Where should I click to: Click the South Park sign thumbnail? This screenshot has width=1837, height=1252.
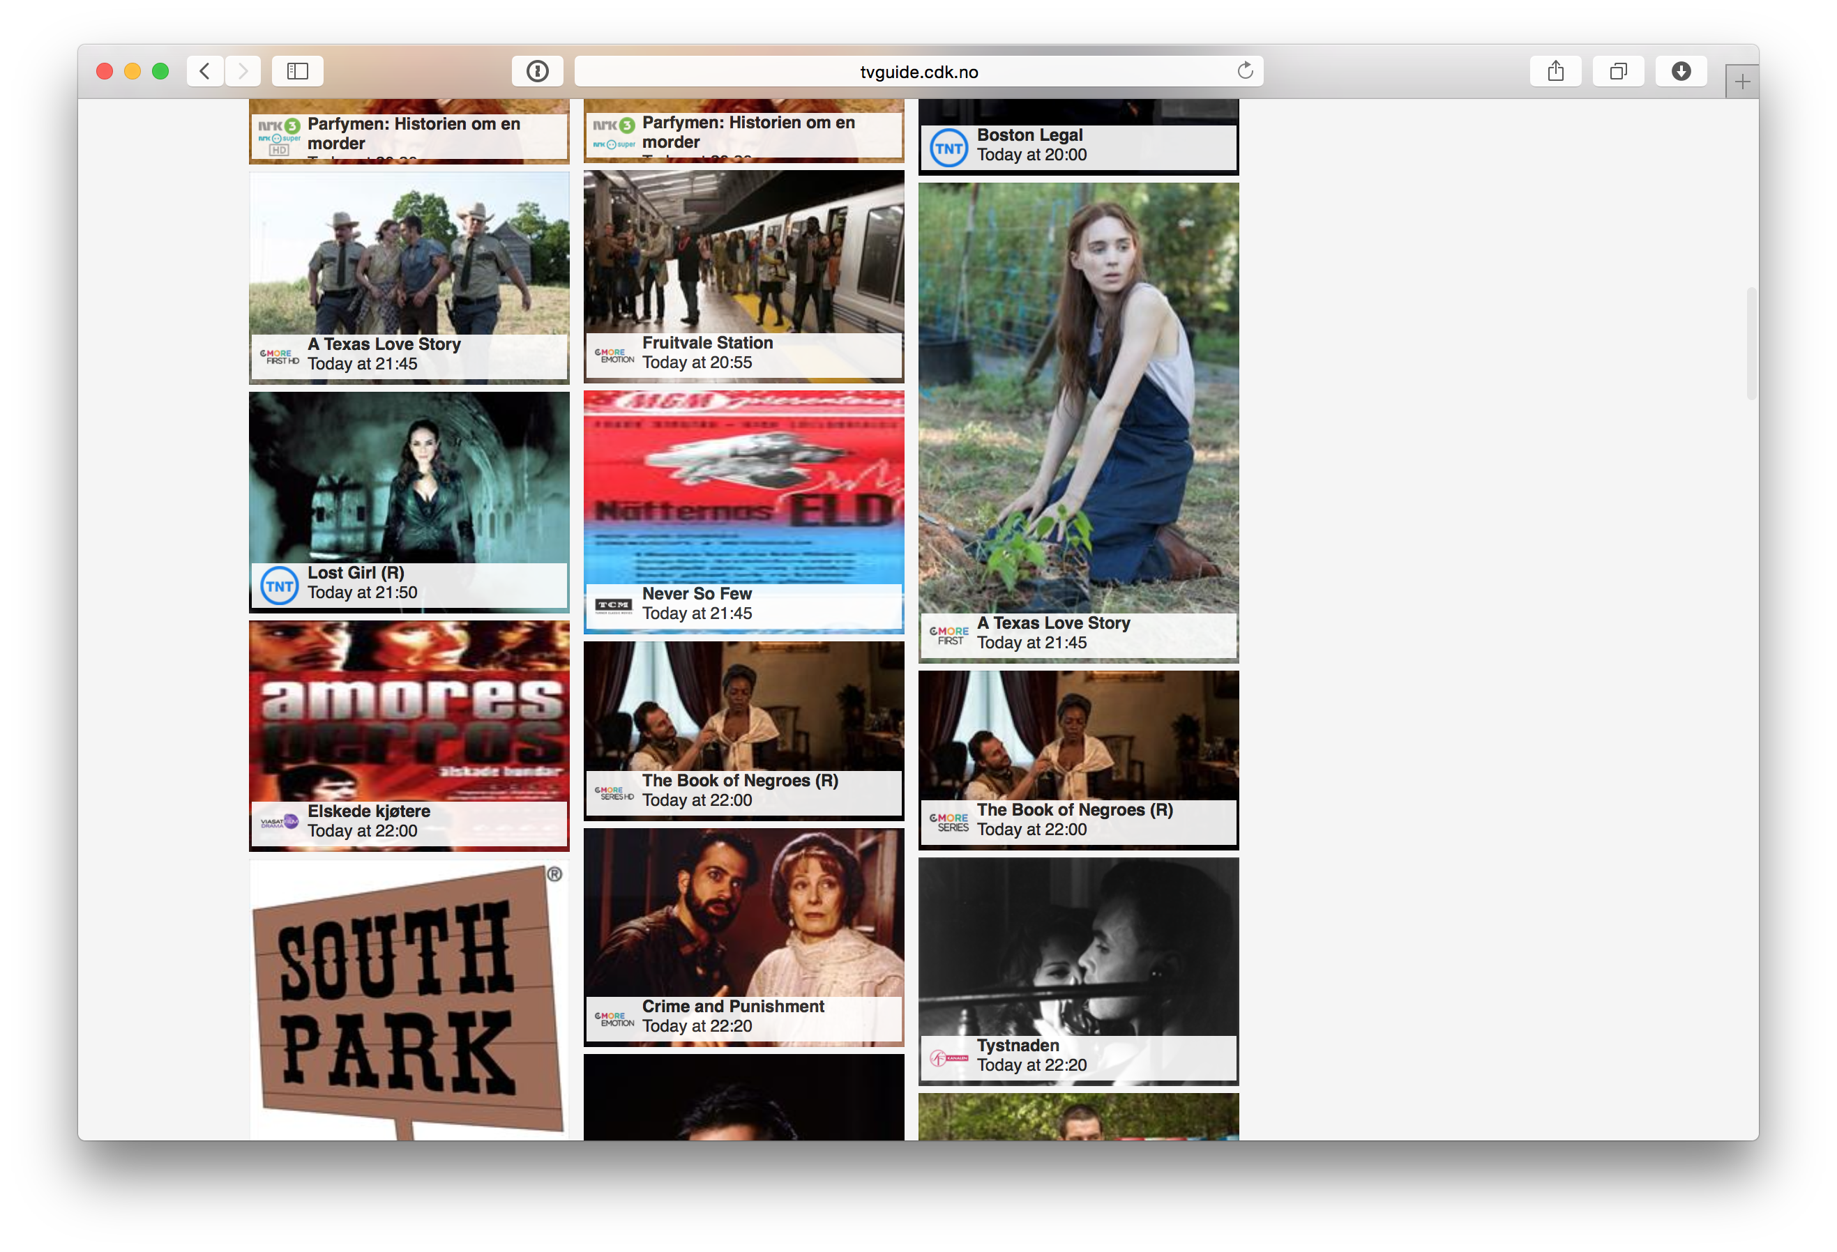[409, 999]
